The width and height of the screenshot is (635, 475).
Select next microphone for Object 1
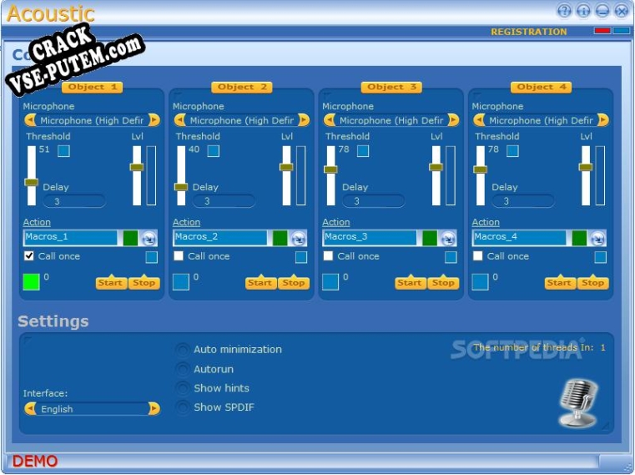click(154, 120)
